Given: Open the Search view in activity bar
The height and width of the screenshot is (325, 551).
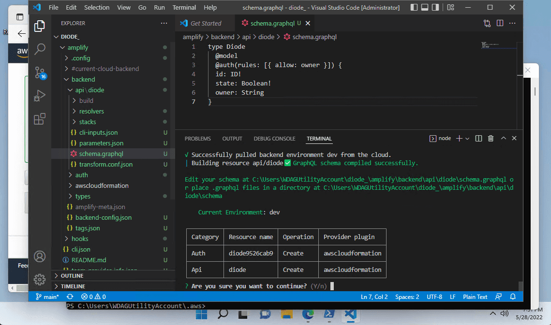Looking at the screenshot, I should 40,49.
